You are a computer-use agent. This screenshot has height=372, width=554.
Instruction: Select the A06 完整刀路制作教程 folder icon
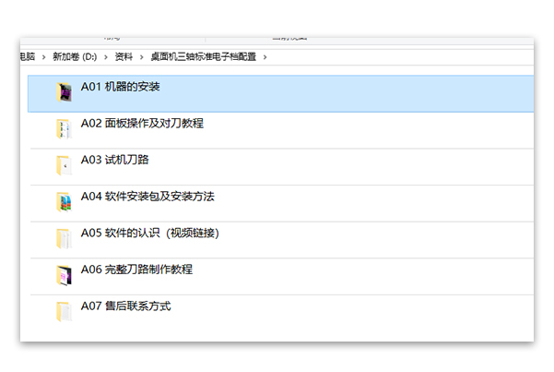point(65,274)
